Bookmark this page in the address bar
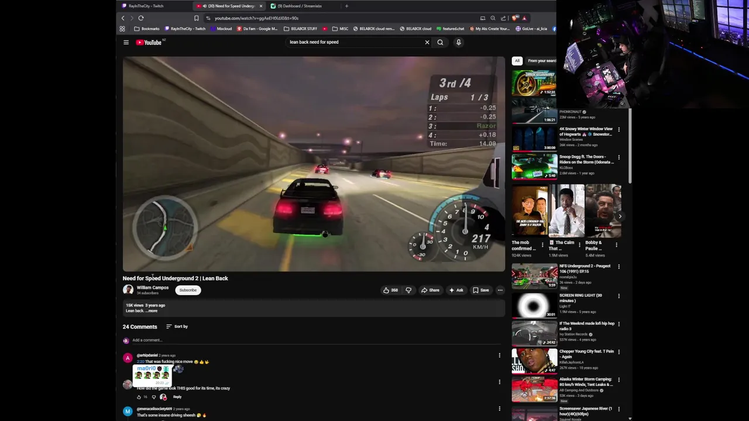 197,18
